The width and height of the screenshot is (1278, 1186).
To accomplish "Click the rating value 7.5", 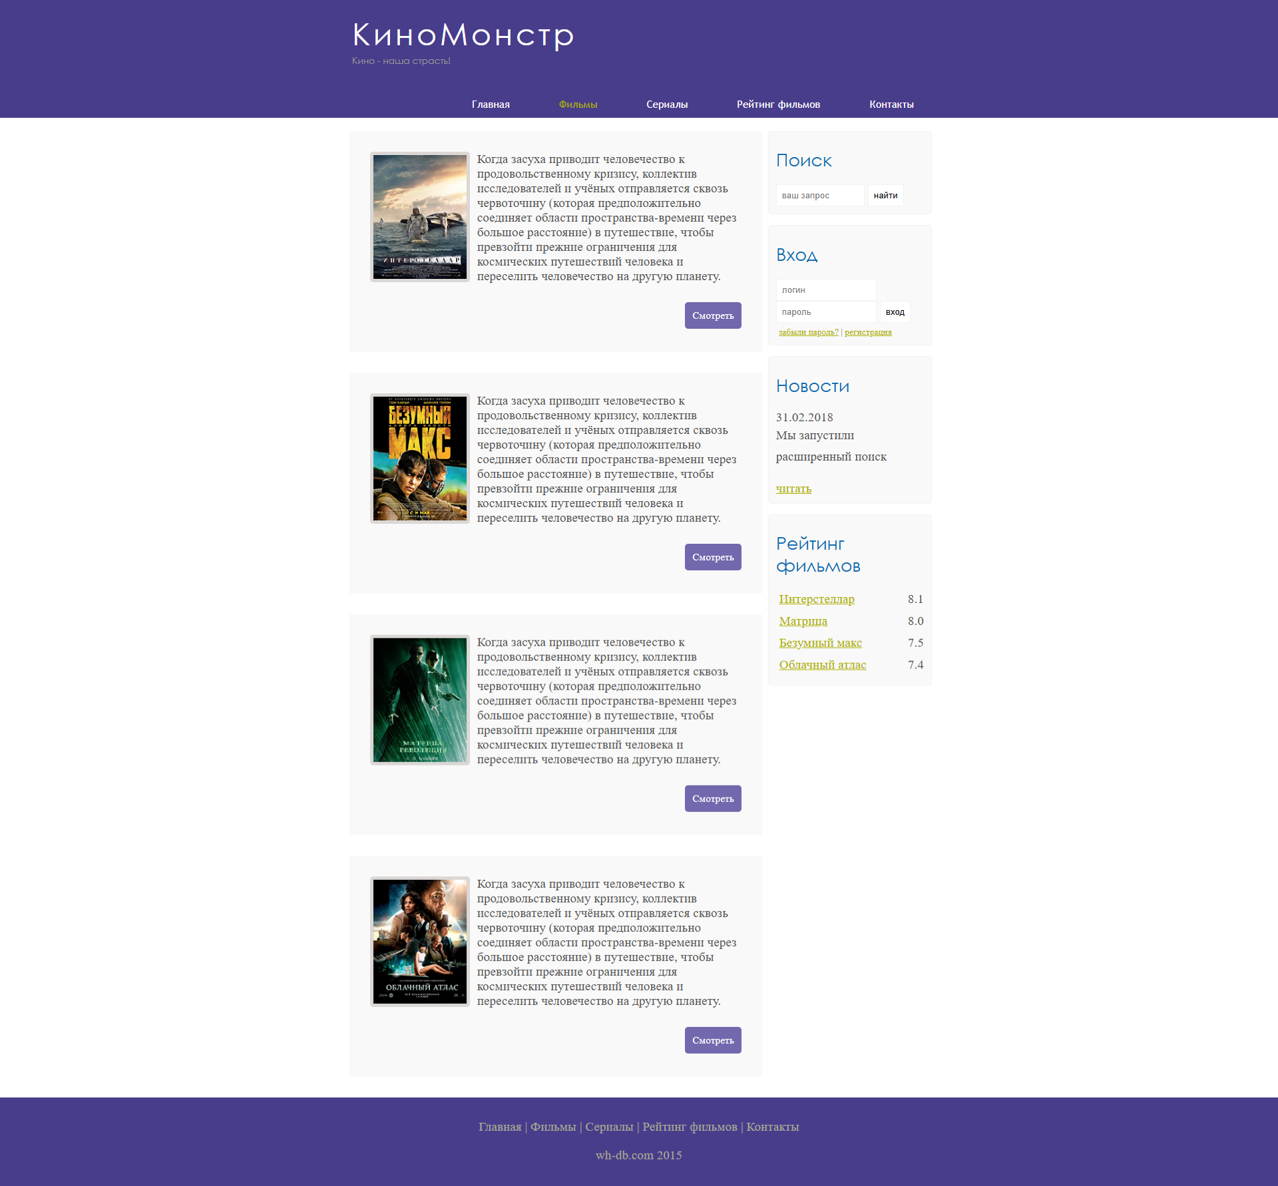I will [915, 643].
